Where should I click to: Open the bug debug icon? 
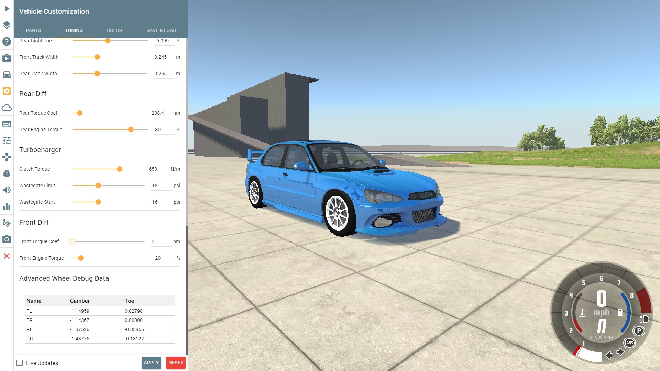pos(7,173)
